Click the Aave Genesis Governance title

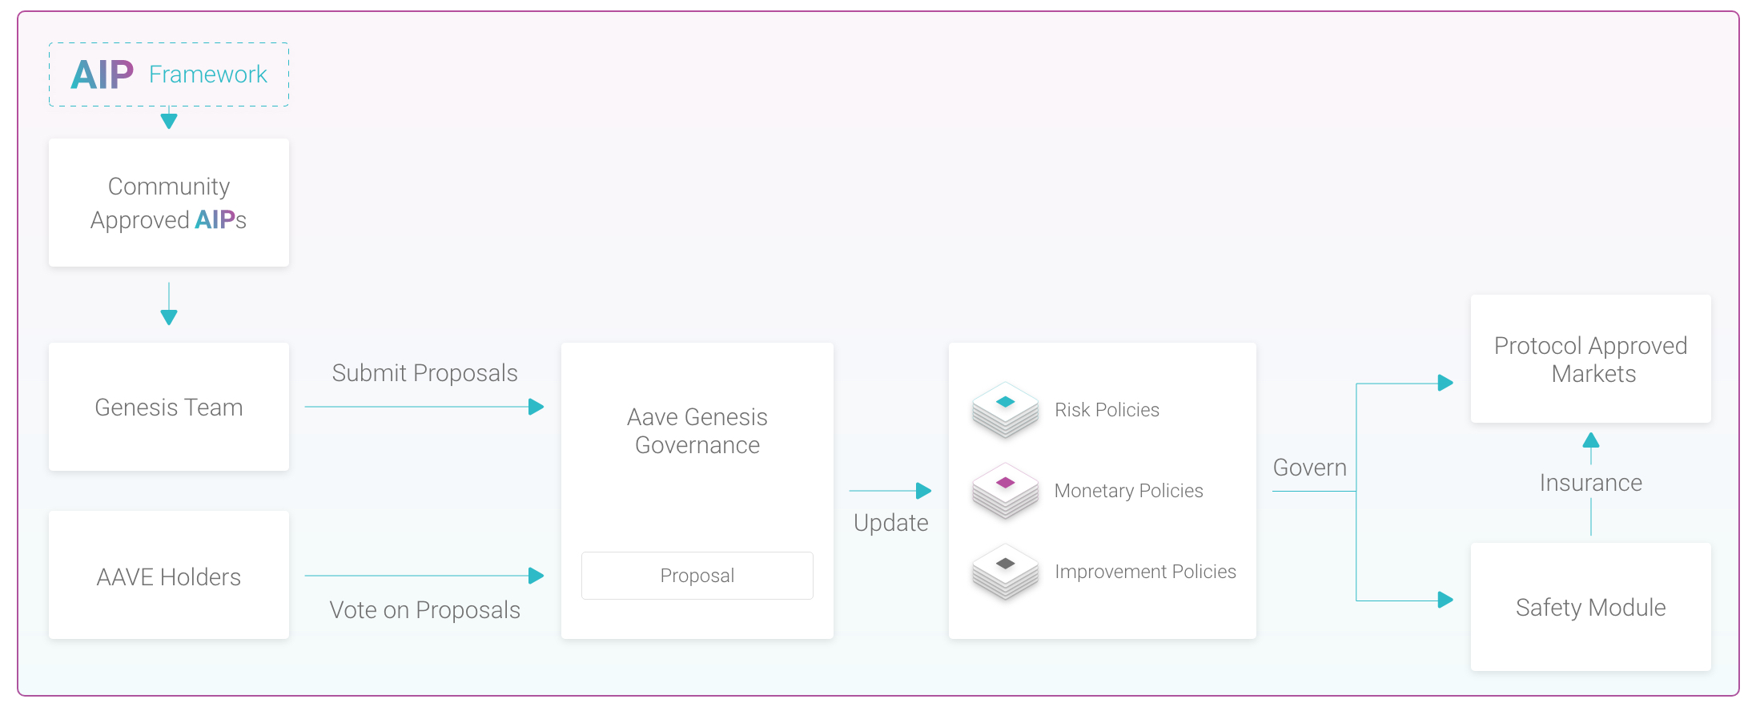[697, 431]
